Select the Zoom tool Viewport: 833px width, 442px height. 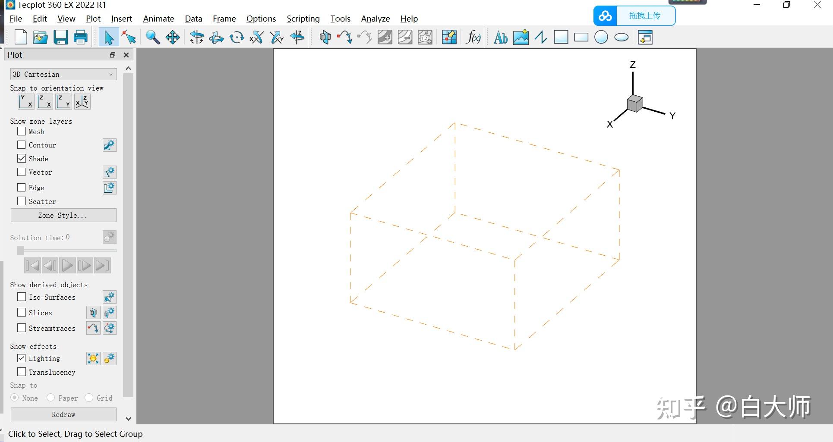[x=152, y=37]
